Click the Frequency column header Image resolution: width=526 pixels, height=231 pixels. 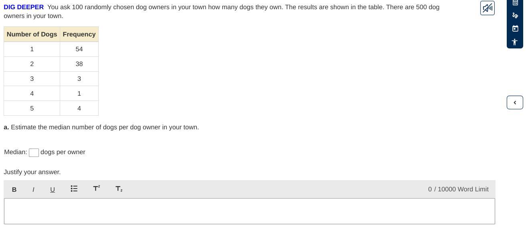click(x=79, y=34)
